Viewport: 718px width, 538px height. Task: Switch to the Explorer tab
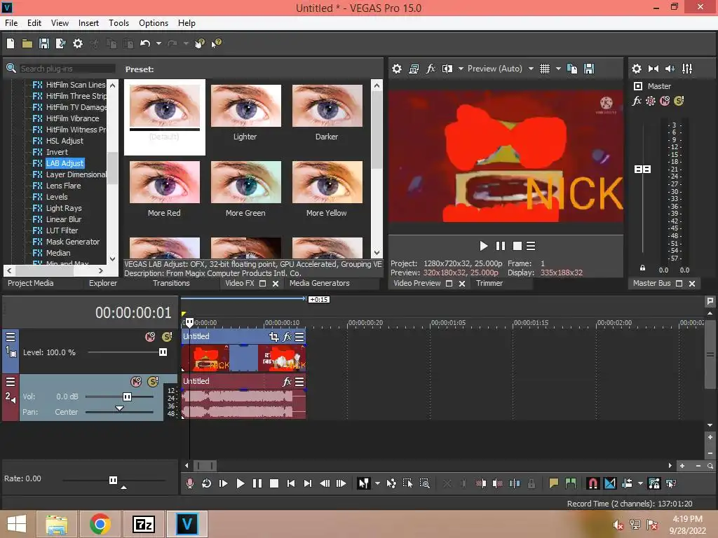(x=103, y=283)
